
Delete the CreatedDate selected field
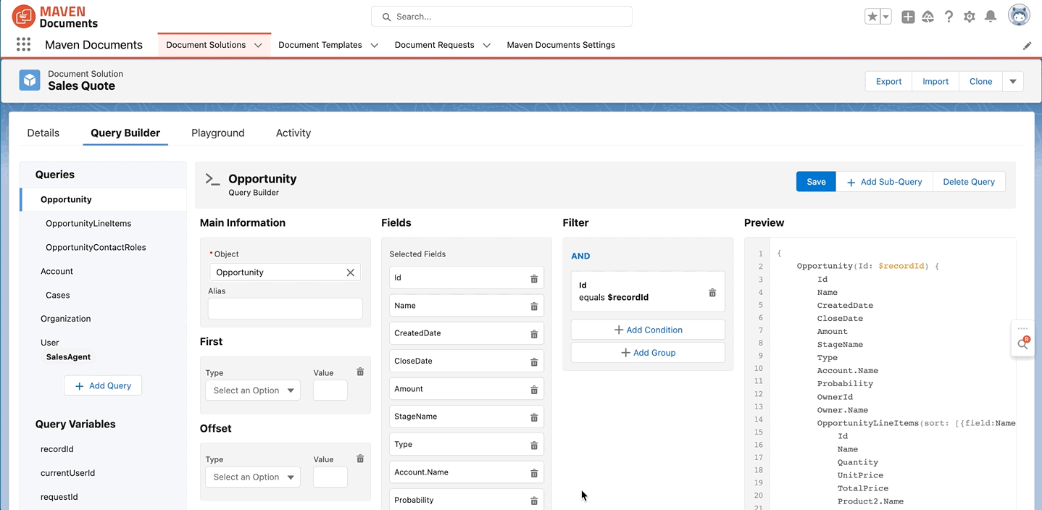[x=534, y=334]
